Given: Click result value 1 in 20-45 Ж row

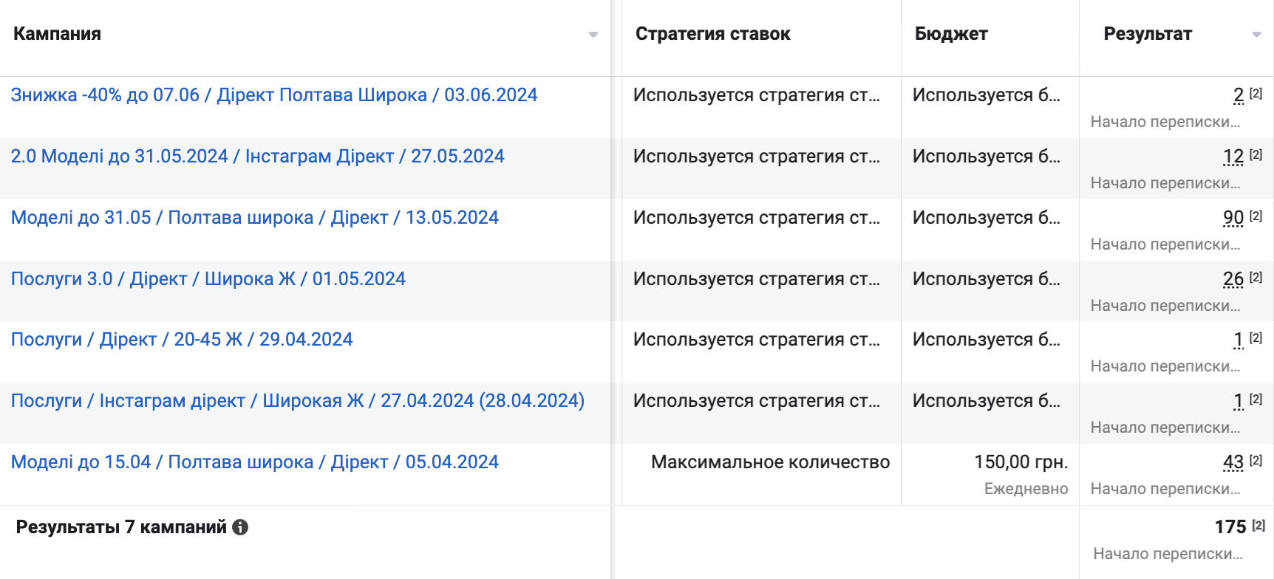Looking at the screenshot, I should point(1239,340).
